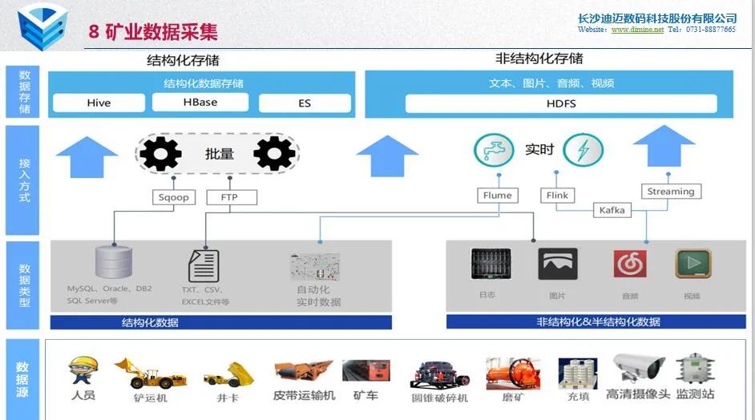
Task: Select the Streaming label box
Action: [671, 192]
